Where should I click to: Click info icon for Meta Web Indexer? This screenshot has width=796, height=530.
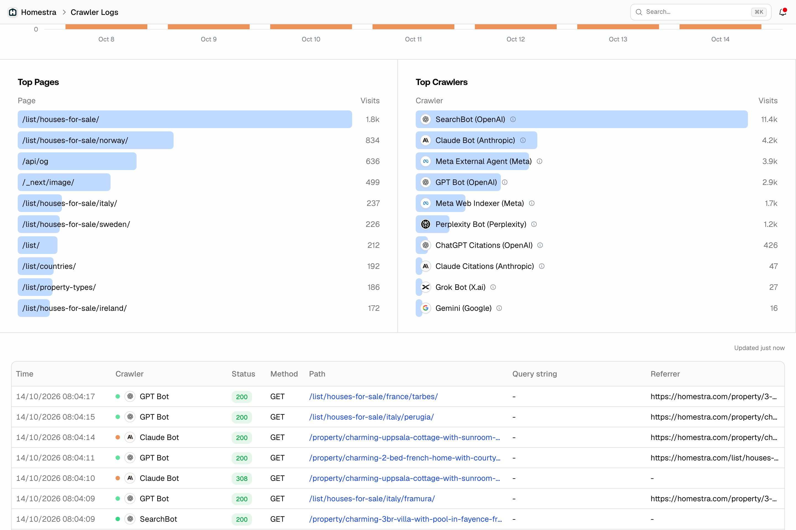point(532,203)
